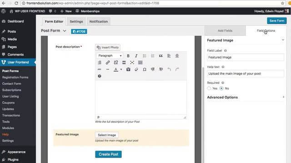Switch to the Settings tab
This screenshot has height=163, width=291.
(x=76, y=21)
